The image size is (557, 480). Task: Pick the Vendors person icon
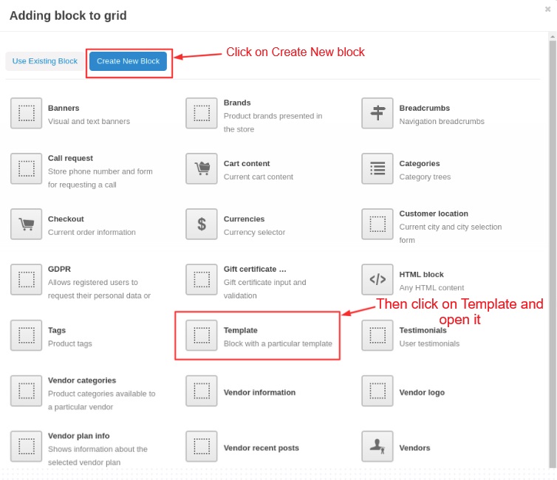377,446
